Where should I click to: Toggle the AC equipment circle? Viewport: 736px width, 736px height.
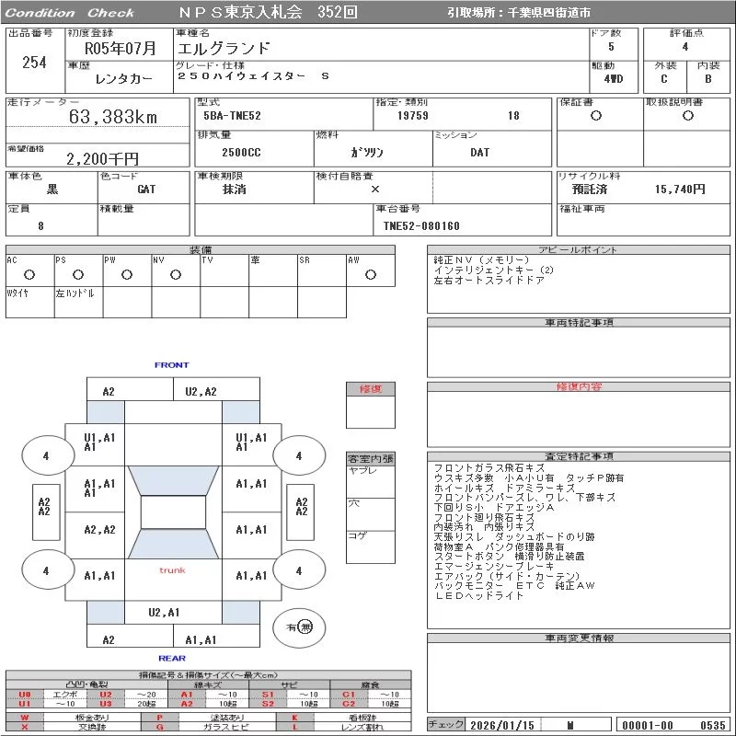[29, 274]
